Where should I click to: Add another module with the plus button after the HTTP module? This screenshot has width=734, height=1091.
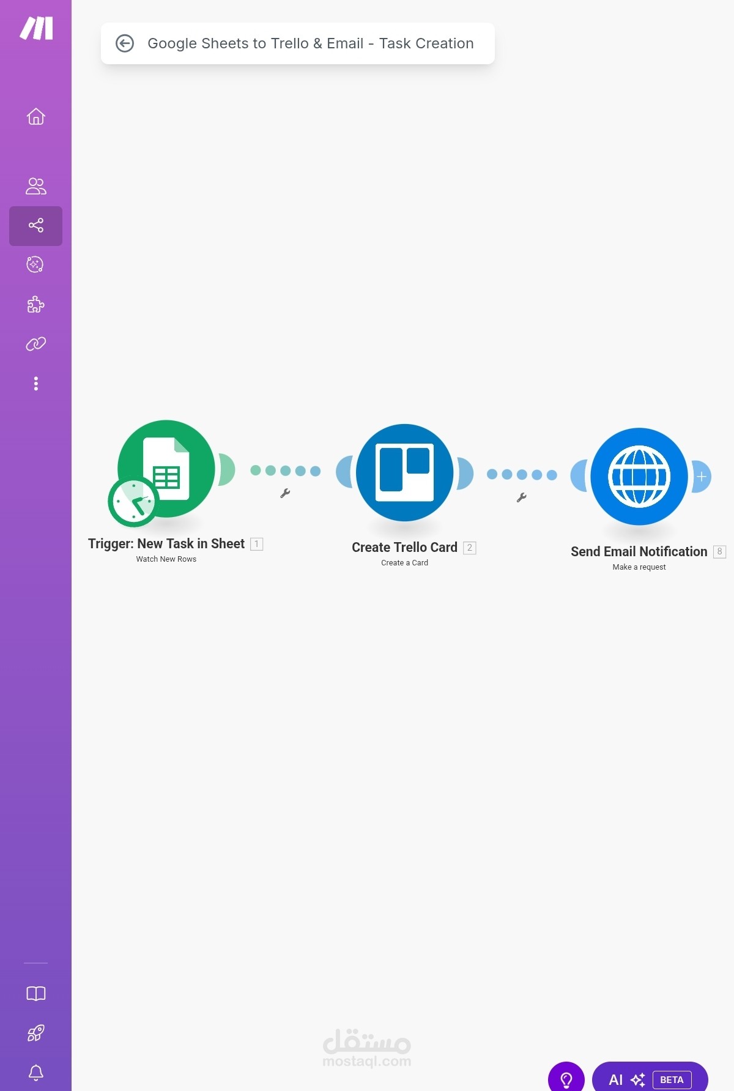pos(702,477)
